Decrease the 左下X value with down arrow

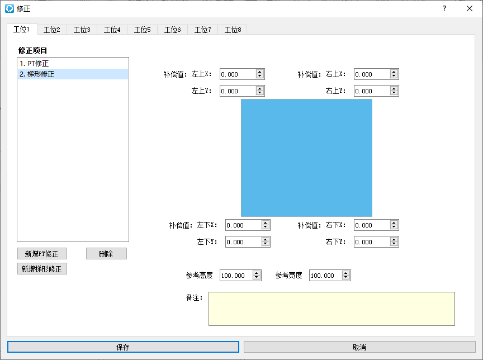(266, 228)
